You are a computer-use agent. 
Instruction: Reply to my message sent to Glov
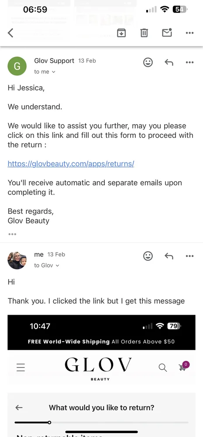click(x=169, y=256)
